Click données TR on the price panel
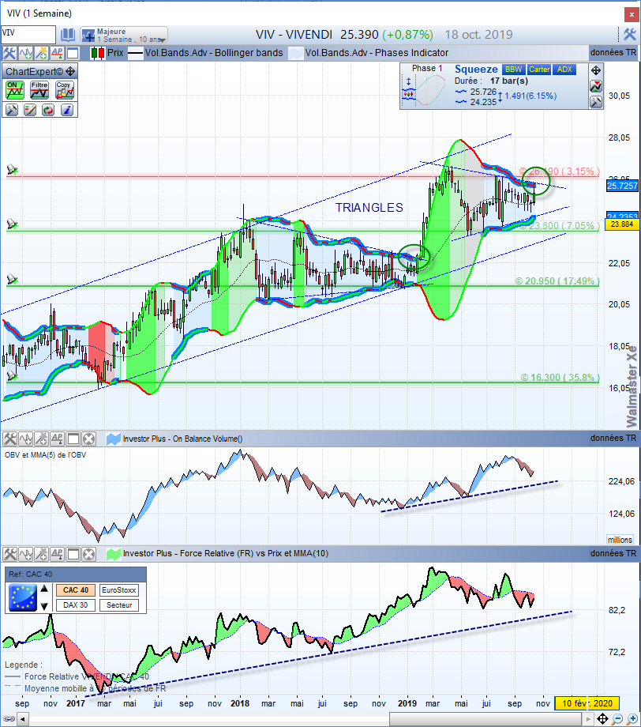This screenshot has height=727, width=641. [x=613, y=52]
